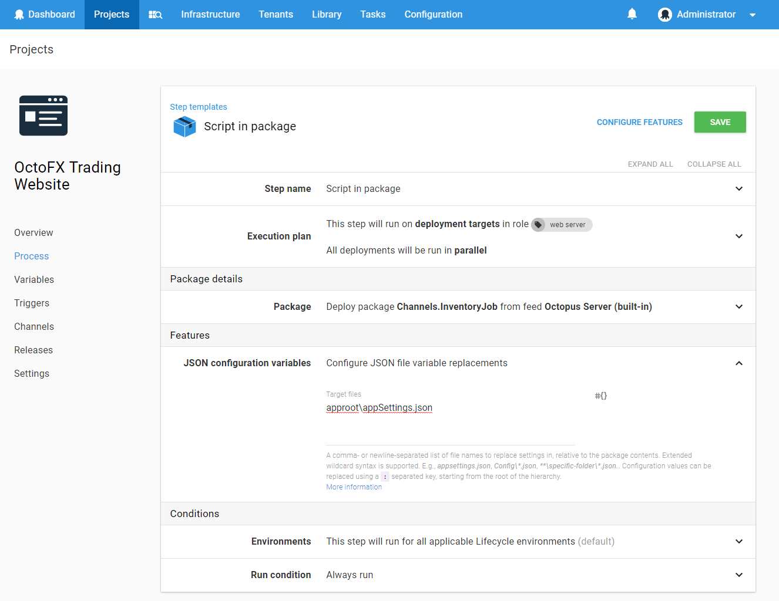Insert a variable using the #{} icon
This screenshot has height=601, width=779.
pyautogui.click(x=600, y=396)
